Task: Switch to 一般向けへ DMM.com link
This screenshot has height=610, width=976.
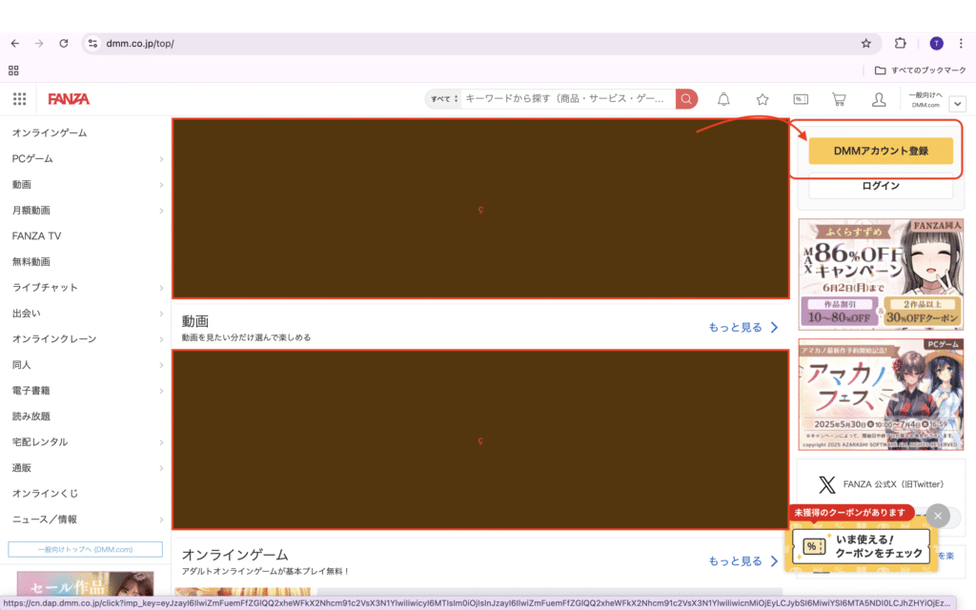Action: pos(925,99)
